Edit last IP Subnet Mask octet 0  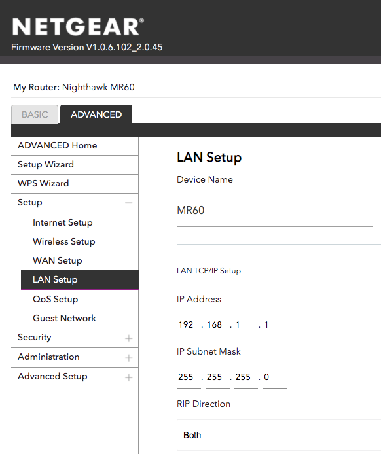[274, 377]
